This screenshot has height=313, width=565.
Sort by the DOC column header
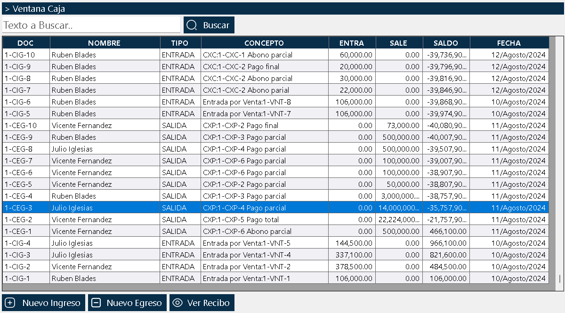[x=26, y=43]
